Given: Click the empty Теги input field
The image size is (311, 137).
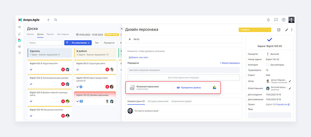Looking at the screenshot, I should pos(270,115).
